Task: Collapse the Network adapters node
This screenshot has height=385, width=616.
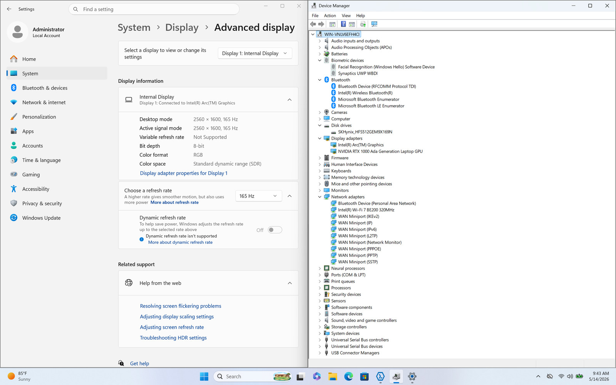Action: [x=320, y=197]
